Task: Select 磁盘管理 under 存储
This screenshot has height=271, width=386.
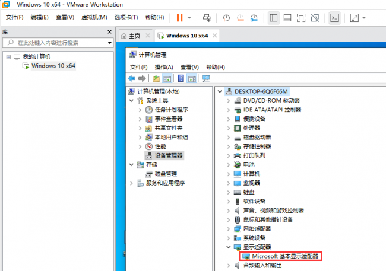Action: point(166,174)
